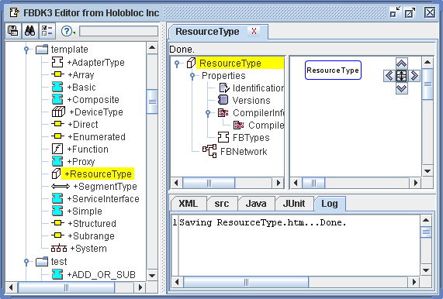Click the log pane horizontal scrollbar thumb

point(246,282)
